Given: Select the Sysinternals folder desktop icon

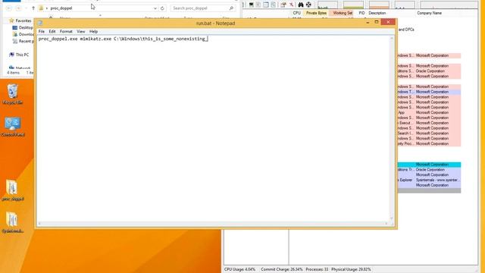Looking at the screenshot, I should pyautogui.click(x=13, y=222).
